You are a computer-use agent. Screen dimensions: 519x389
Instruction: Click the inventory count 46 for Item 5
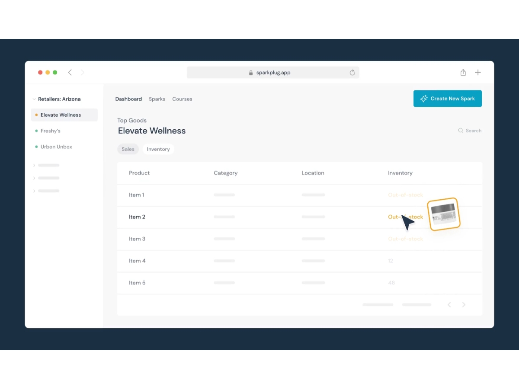(x=391, y=283)
